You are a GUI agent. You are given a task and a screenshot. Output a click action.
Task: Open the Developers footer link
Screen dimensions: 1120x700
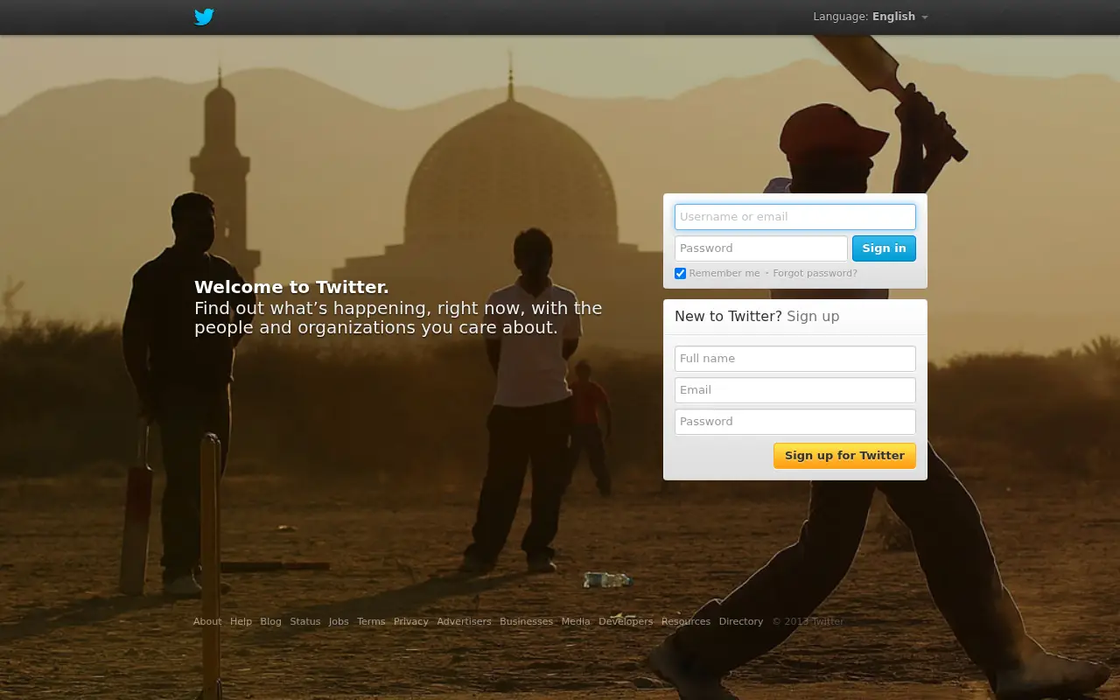pos(626,621)
